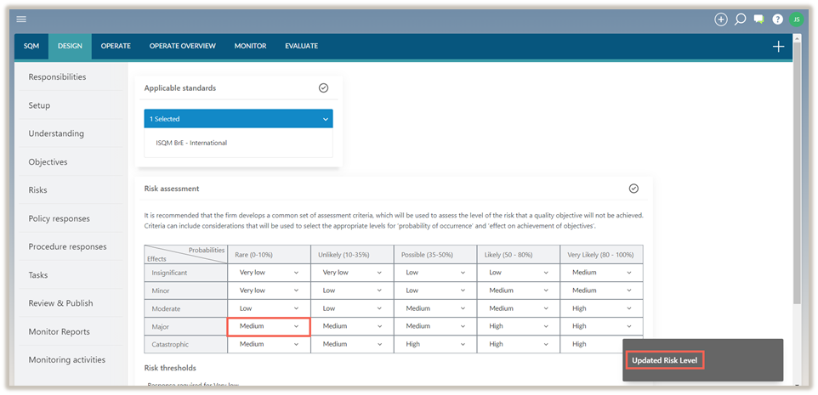The image size is (818, 395).
Task: Open the JS user avatar
Action: (797, 19)
